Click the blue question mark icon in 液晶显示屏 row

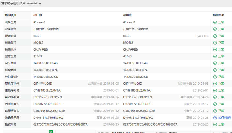point(215,118)
